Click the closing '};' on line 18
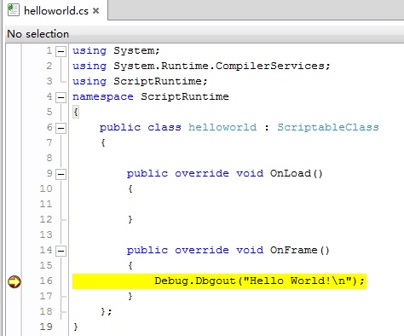404x336 pixels. click(107, 312)
